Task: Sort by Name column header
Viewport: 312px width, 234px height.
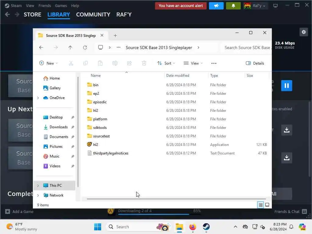Action: 96,76
